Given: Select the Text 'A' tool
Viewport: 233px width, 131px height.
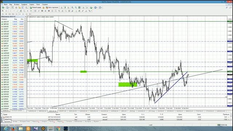Looking at the screenshot, I should coord(28,11).
